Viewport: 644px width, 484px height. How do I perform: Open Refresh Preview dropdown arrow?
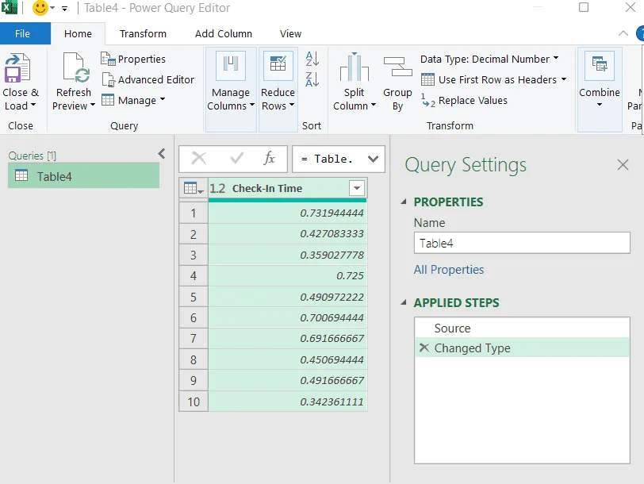click(x=93, y=106)
